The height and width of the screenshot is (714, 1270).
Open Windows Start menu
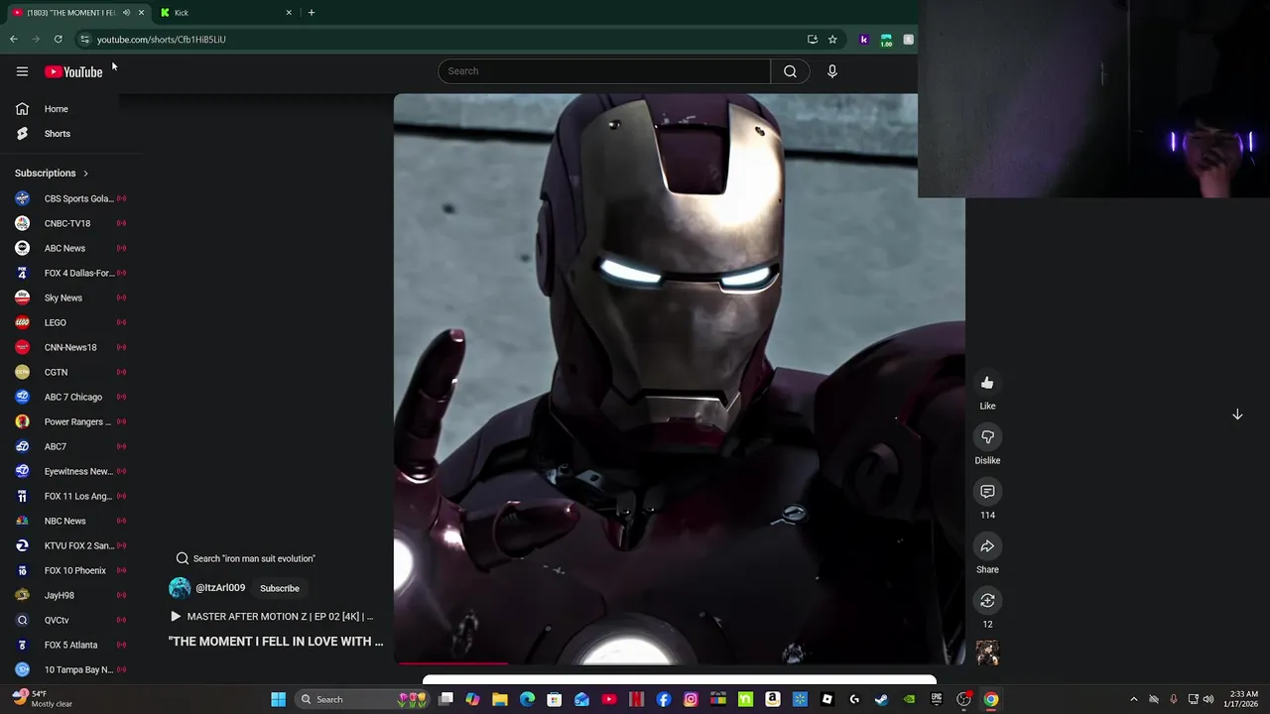tap(279, 699)
